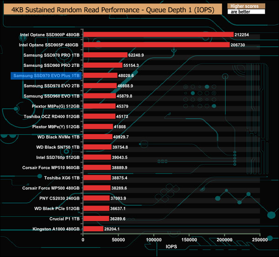Click the 39043.5 value label
The image size is (279, 257).
tap(120, 157)
